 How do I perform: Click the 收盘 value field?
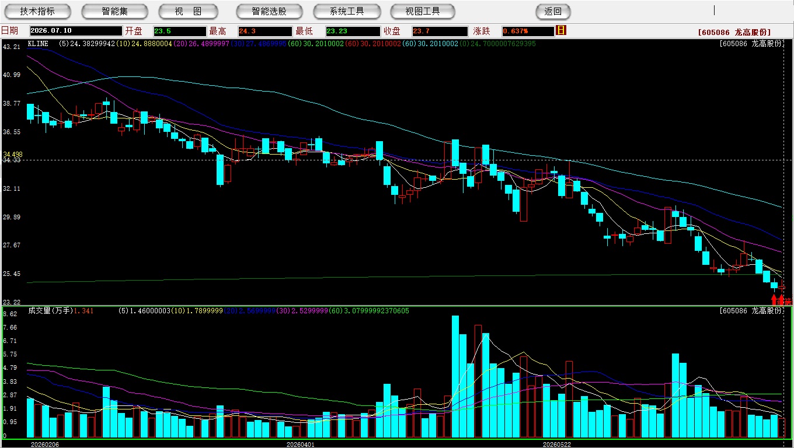click(x=440, y=31)
